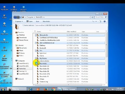The width and height of the screenshot is (125, 94).
Task: Click the volume icon in system tray
Action: 113,89
